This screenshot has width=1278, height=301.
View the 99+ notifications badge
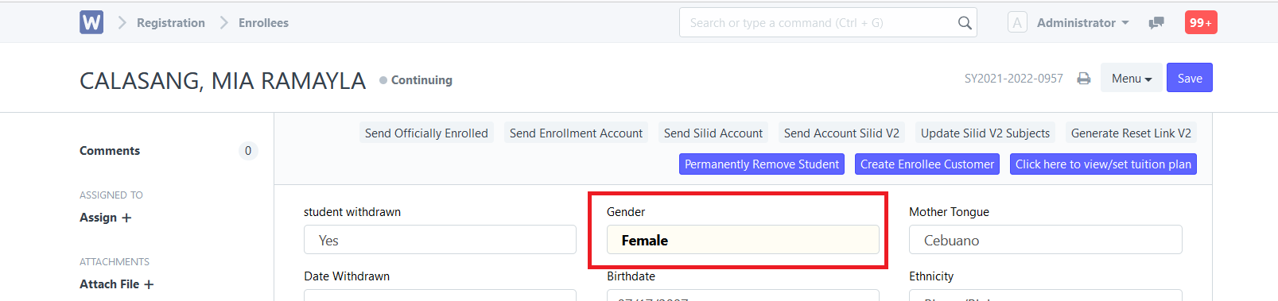coord(1201,22)
